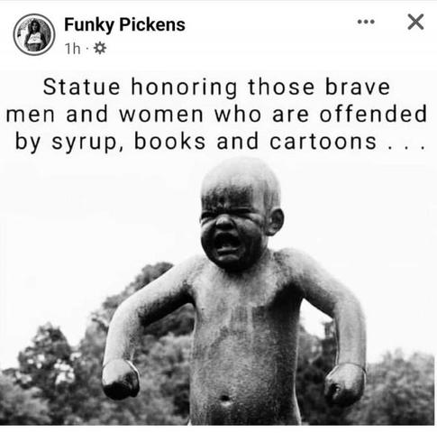
Task: Click the word "Statue" in caption
Action: tap(82, 88)
